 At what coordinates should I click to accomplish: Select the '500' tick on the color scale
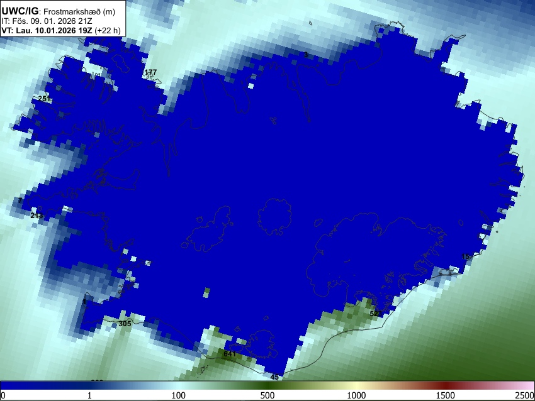click(267, 395)
